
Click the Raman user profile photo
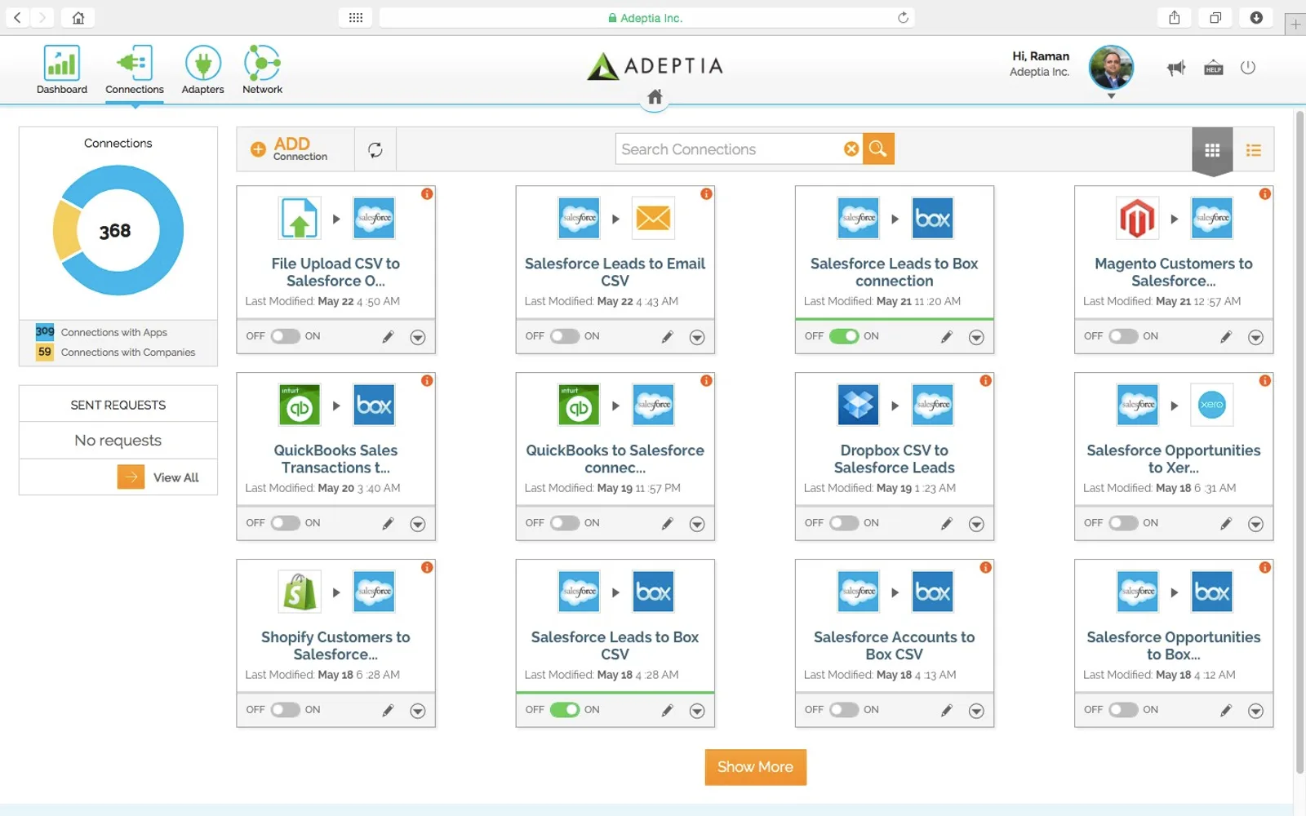(1111, 68)
